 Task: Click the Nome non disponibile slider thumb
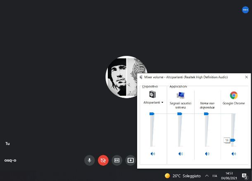click(x=207, y=114)
